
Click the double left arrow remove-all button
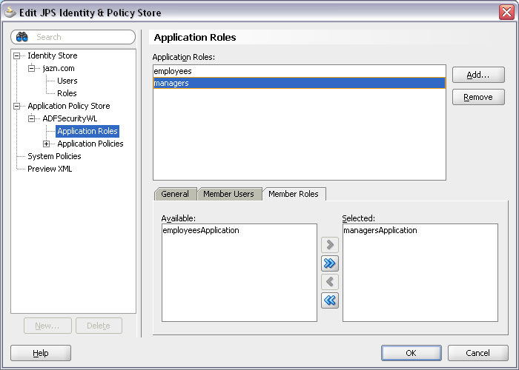330,300
